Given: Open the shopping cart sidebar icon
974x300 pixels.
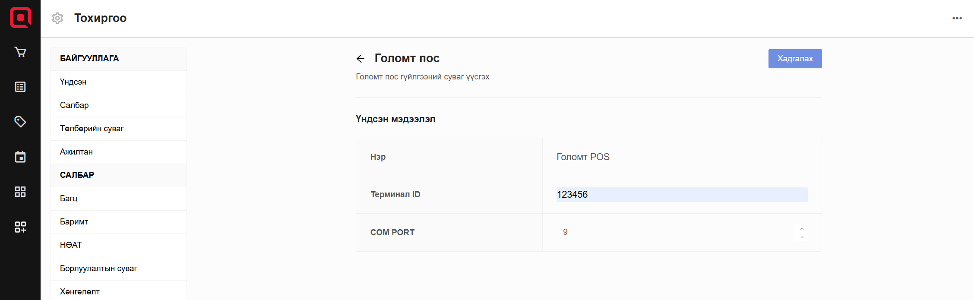Looking at the screenshot, I should (x=20, y=52).
